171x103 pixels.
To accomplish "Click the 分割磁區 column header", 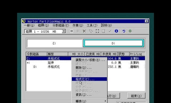I will 37,54.
